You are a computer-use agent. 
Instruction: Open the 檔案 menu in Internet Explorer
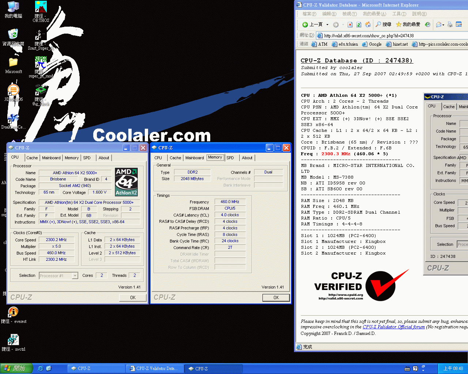[309, 14]
